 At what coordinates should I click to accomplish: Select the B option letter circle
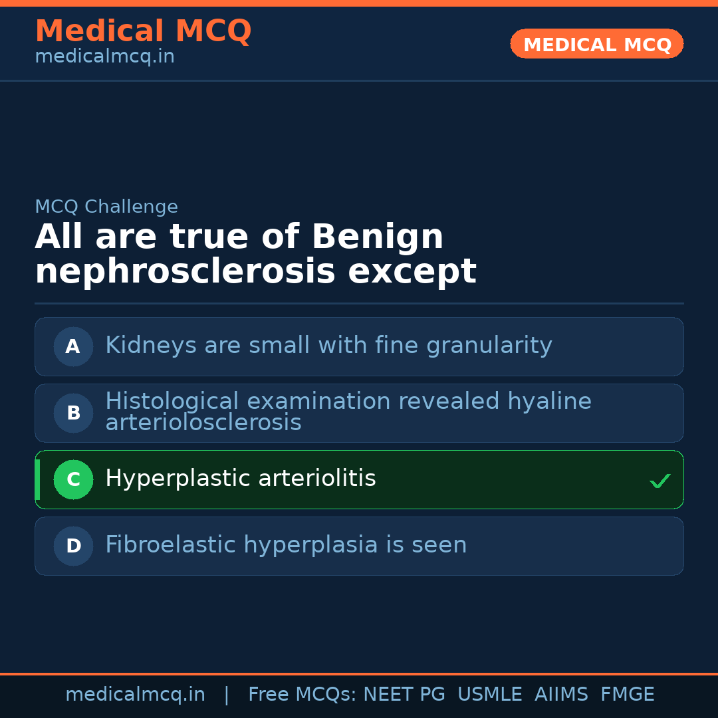[x=73, y=413]
